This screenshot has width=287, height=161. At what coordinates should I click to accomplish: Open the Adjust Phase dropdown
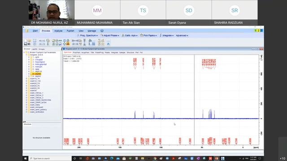(109, 35)
